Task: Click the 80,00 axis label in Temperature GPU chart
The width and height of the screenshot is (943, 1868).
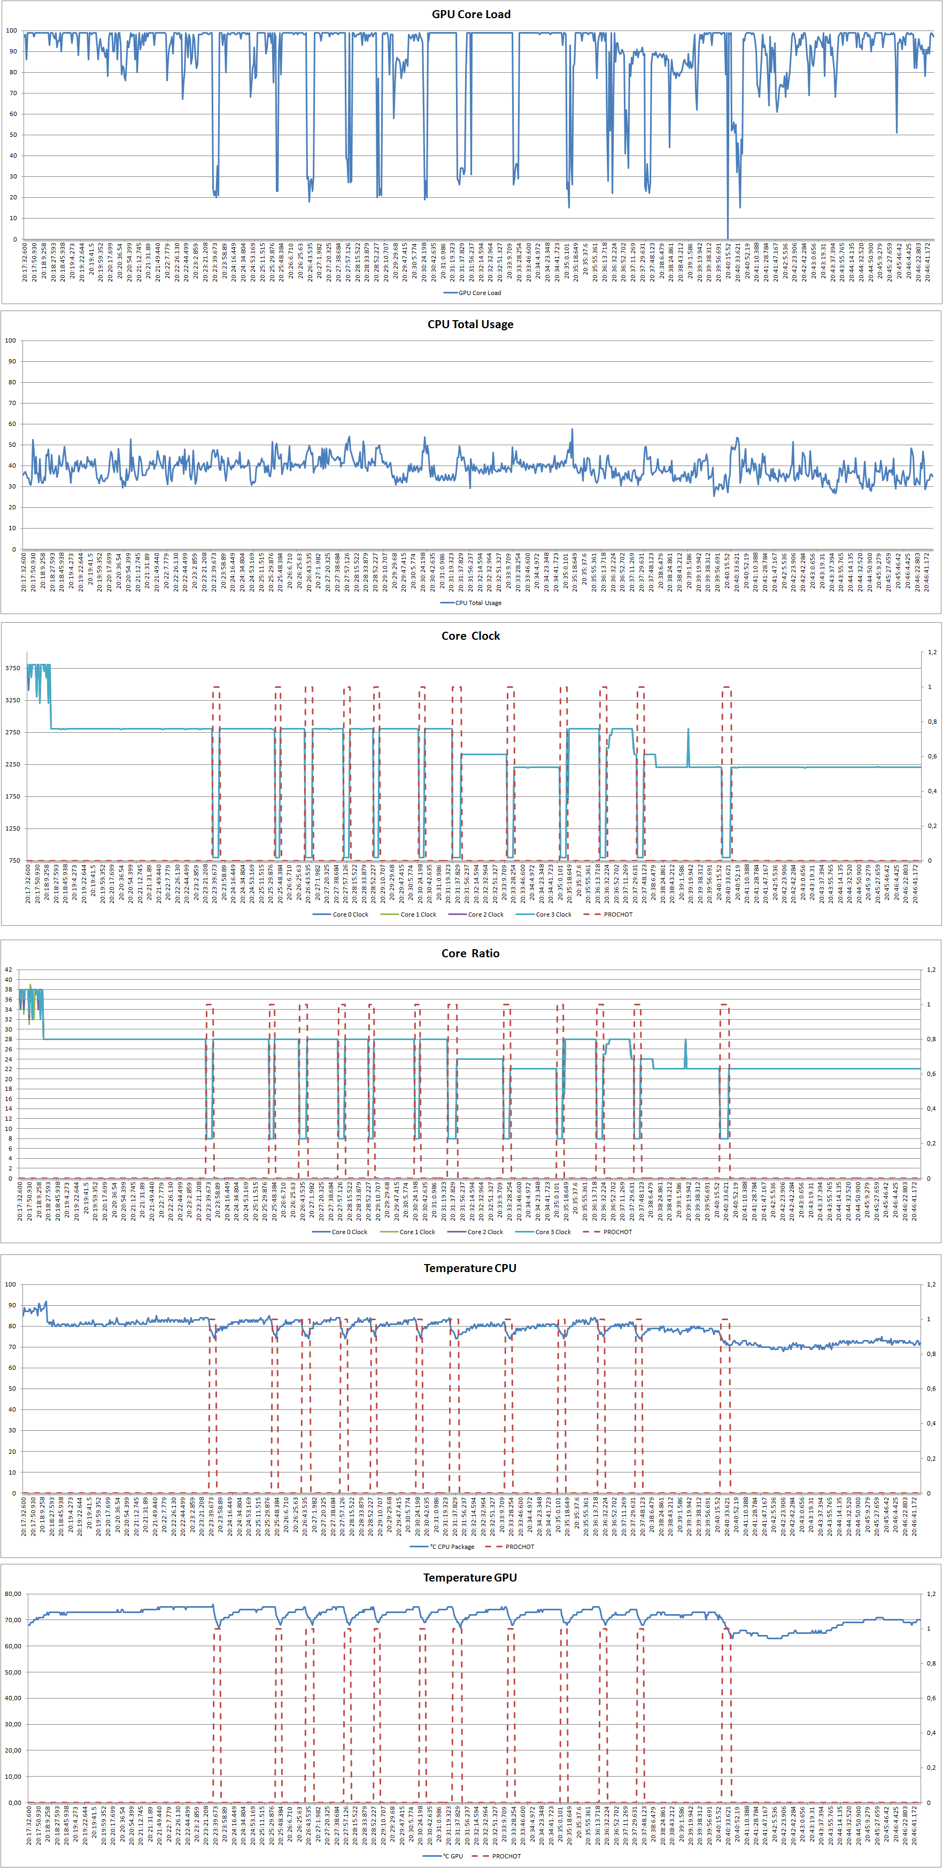Action: pyautogui.click(x=13, y=1594)
